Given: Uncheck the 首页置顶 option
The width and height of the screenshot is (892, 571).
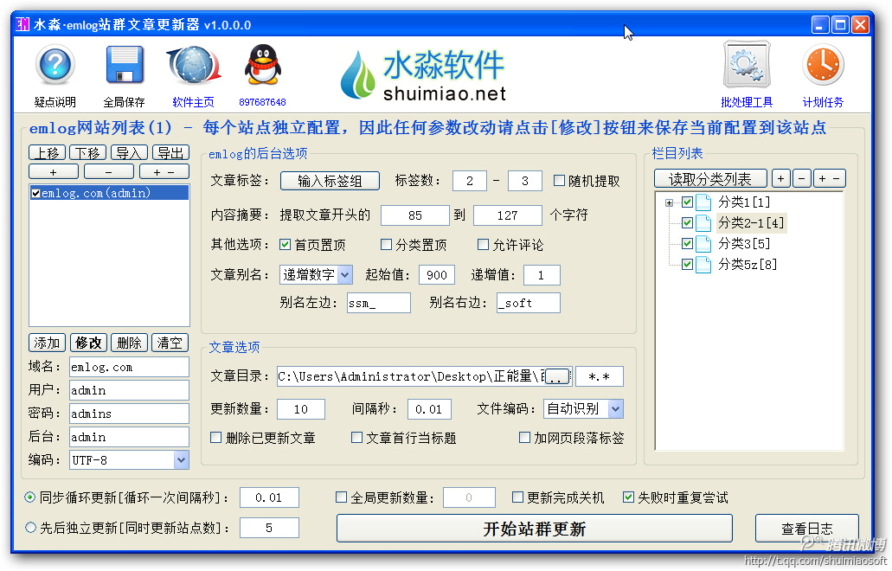Looking at the screenshot, I should (x=285, y=245).
